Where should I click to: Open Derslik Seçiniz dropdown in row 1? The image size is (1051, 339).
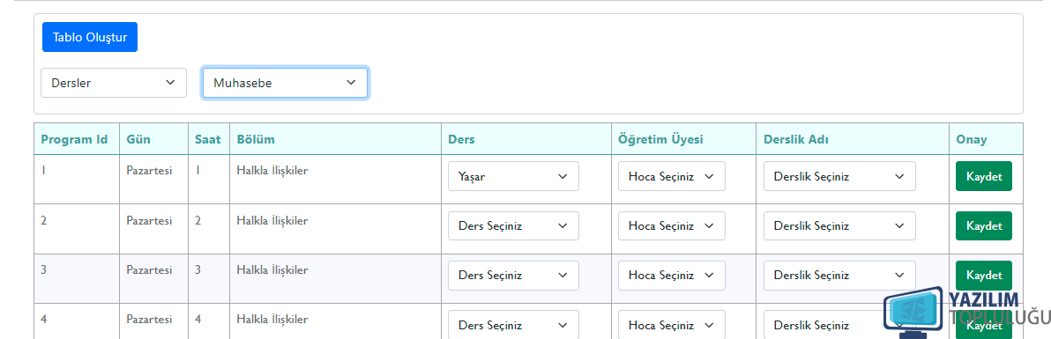[x=840, y=176]
